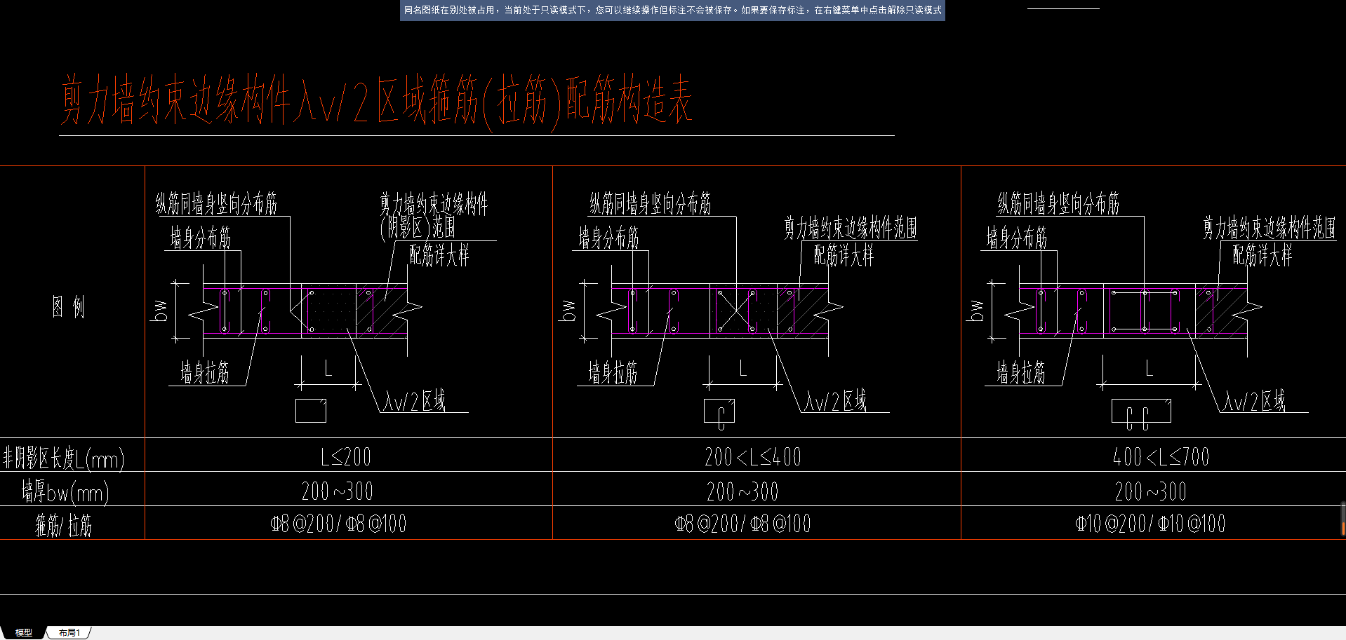Select the bw dimension label in first diagram

click(160, 311)
